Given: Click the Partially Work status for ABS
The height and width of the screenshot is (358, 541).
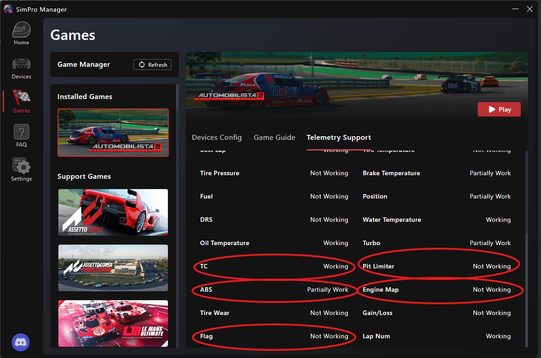Looking at the screenshot, I should coord(328,289).
